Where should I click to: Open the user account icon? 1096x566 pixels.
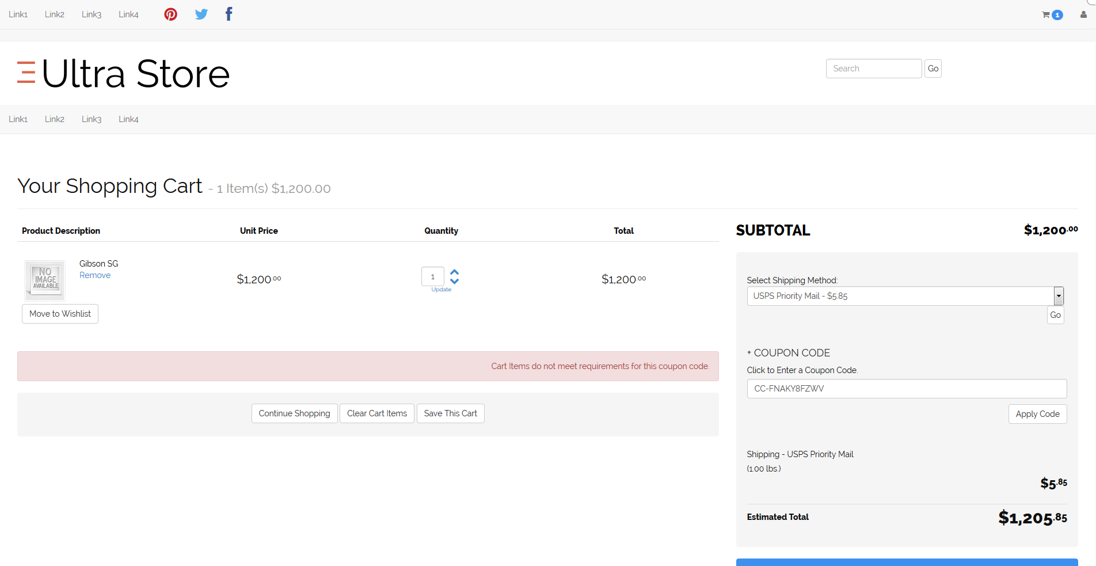(1083, 15)
